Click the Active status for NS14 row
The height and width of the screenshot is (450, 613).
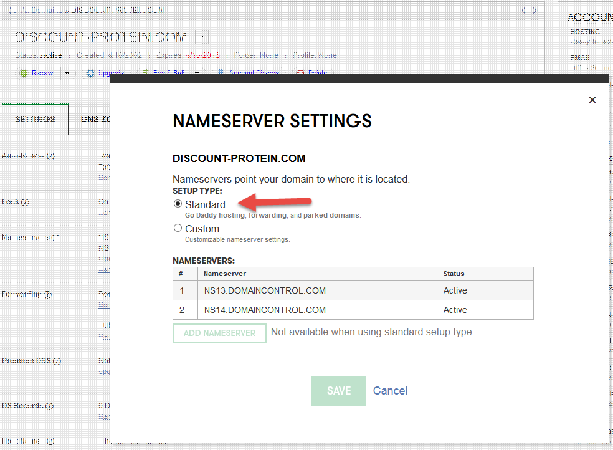point(485,310)
